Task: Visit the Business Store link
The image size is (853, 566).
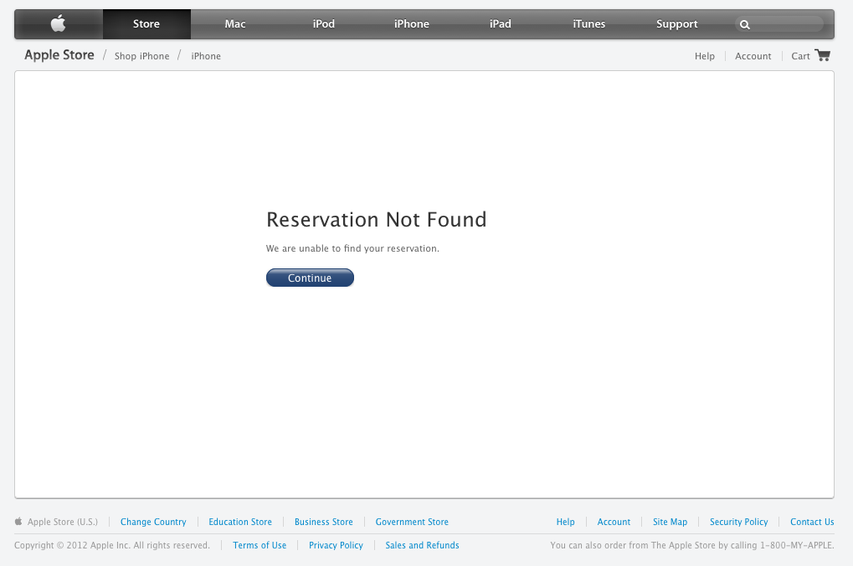Action: (324, 522)
